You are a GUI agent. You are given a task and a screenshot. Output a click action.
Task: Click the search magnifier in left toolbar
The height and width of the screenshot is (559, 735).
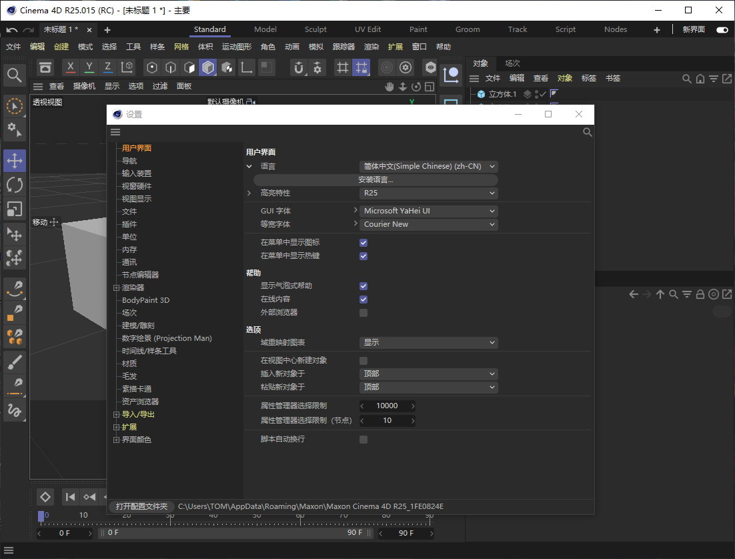click(14, 75)
